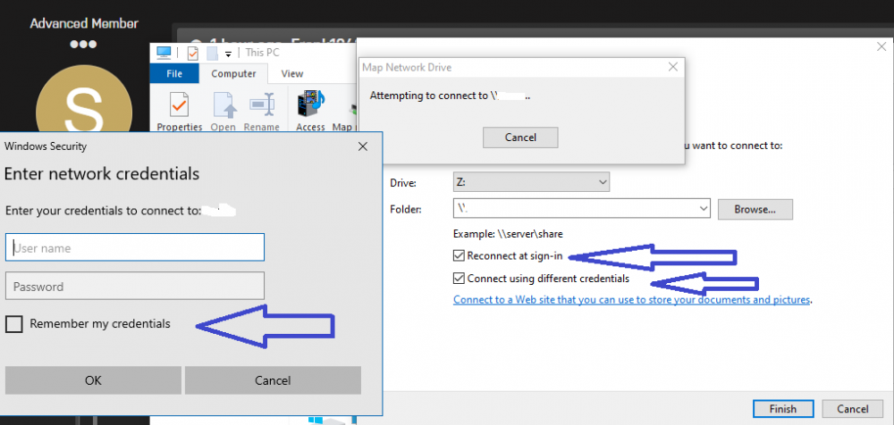Image resolution: width=894 pixels, height=425 pixels.
Task: Expand the Folder path combo box arrow
Action: coord(703,209)
